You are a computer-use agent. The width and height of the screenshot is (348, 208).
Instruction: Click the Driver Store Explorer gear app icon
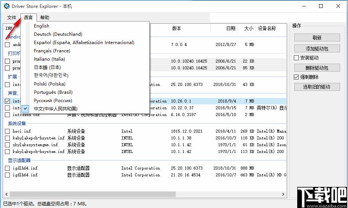click(x=7, y=6)
